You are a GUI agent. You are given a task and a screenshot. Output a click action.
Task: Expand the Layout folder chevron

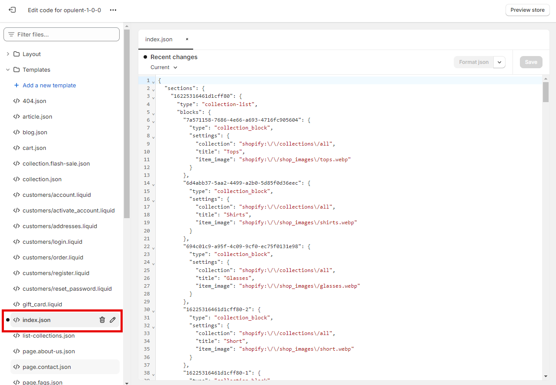[7, 54]
